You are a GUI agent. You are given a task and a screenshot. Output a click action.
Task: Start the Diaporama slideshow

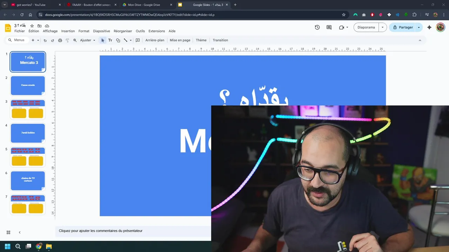click(x=366, y=27)
